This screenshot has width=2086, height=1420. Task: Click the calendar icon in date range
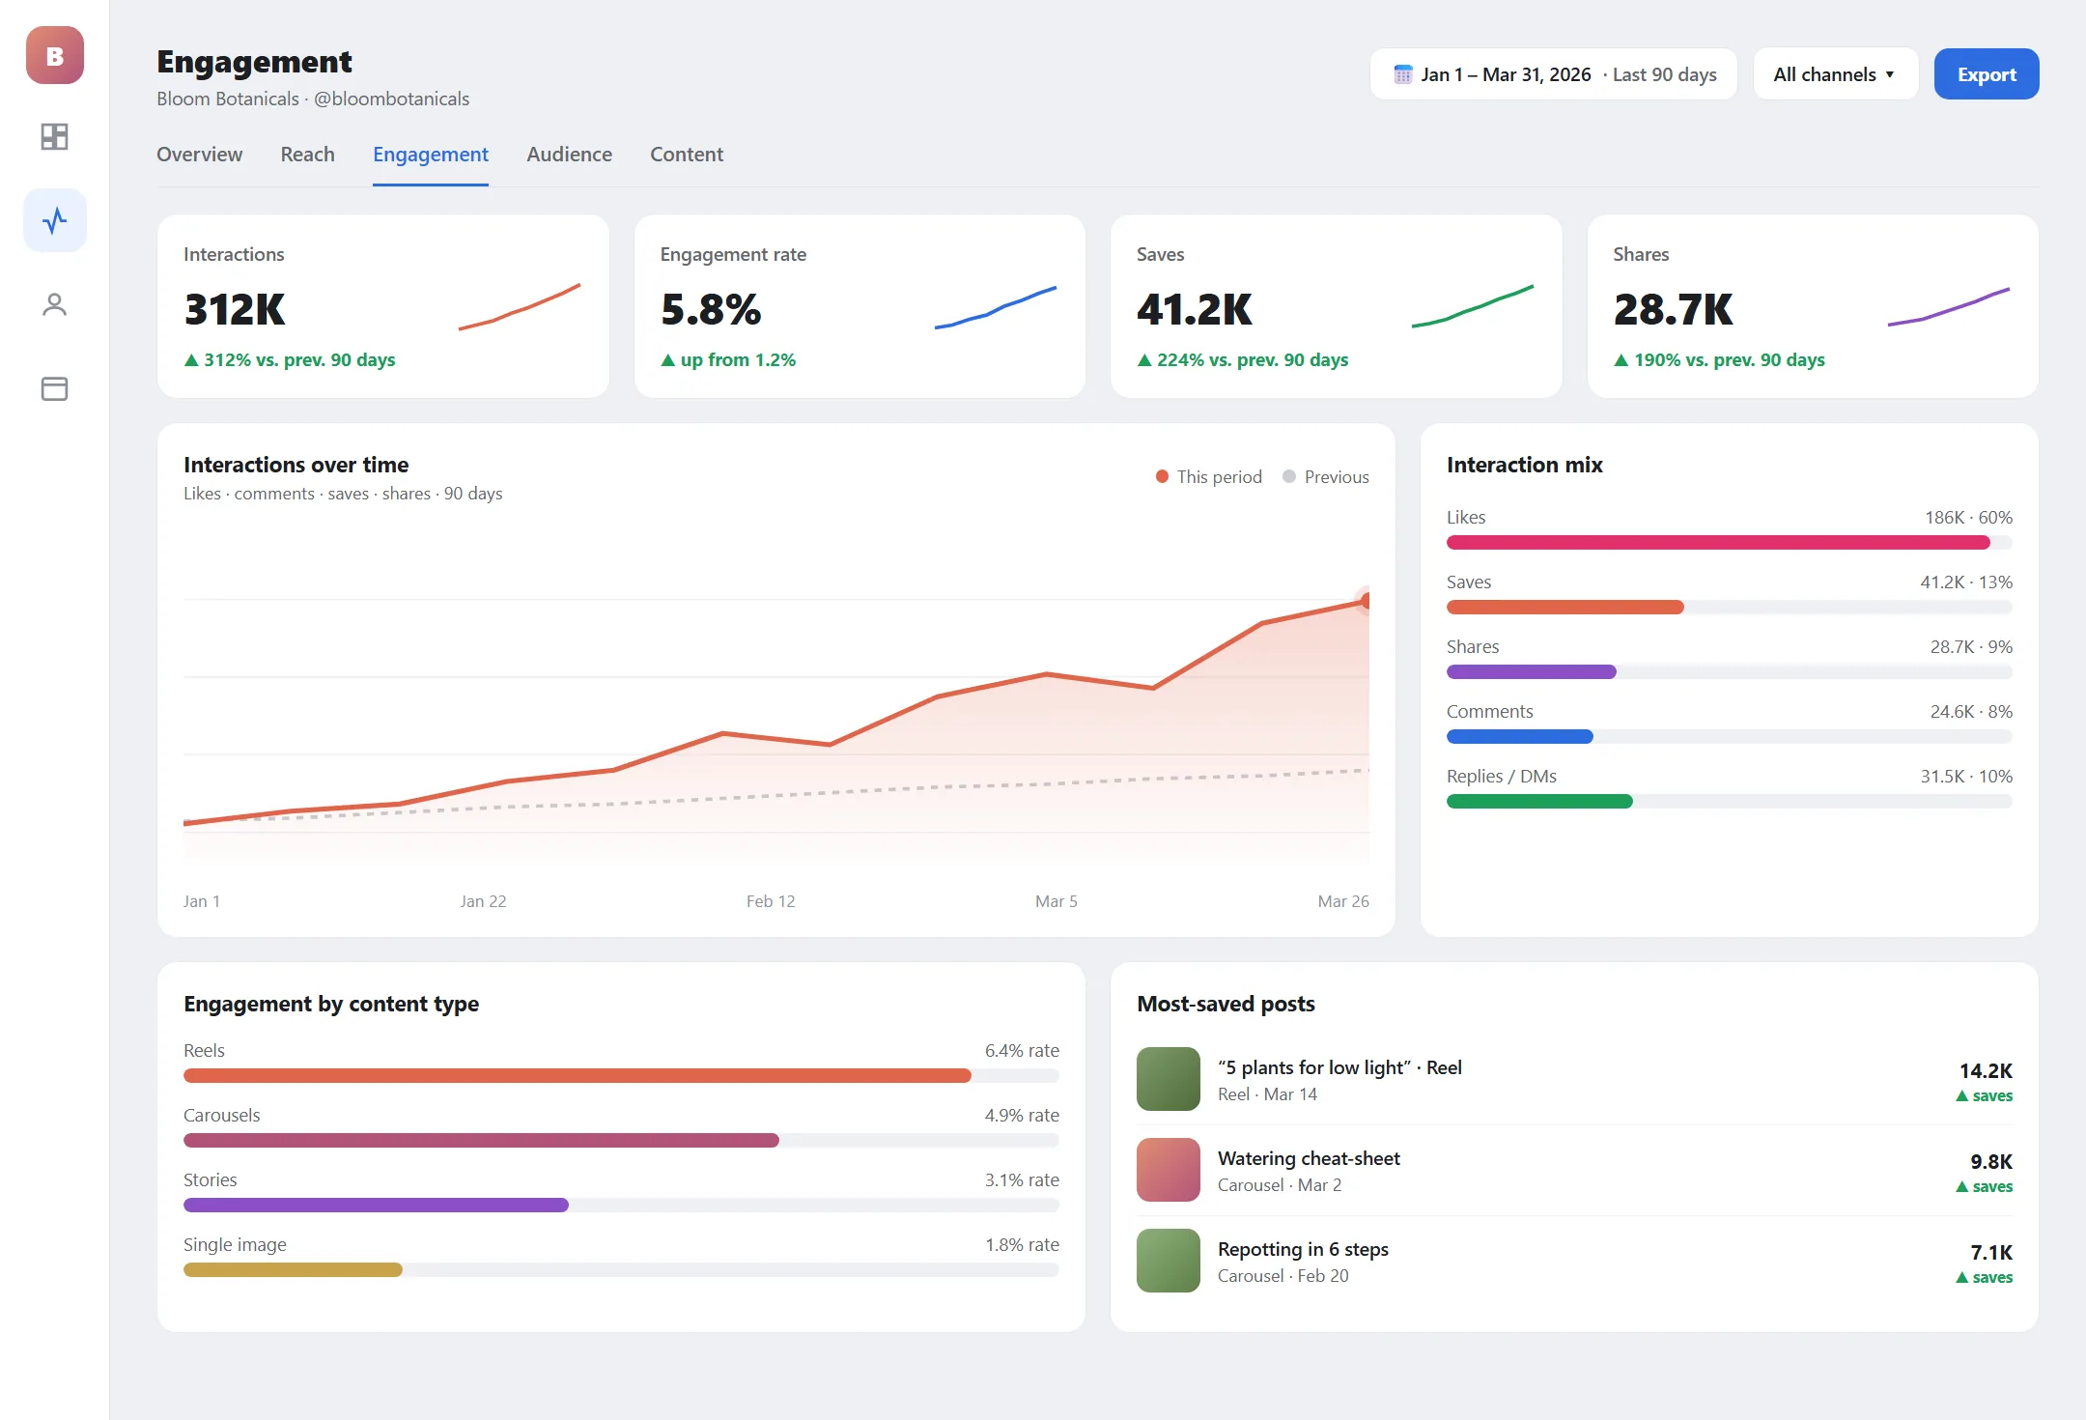(x=1402, y=74)
